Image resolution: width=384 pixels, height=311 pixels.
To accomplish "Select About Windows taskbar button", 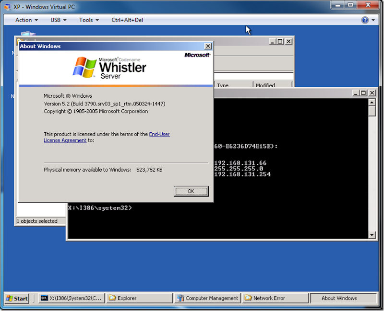I will pyautogui.click(x=343, y=298).
